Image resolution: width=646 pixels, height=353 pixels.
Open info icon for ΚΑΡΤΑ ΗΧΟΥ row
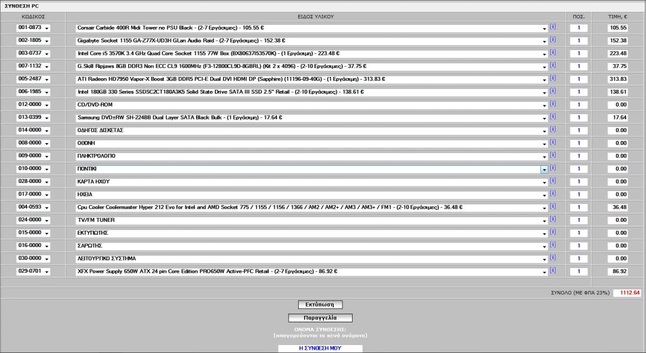pyautogui.click(x=552, y=181)
